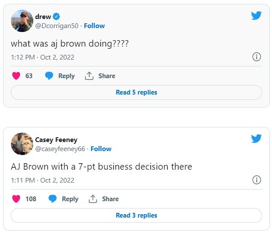Click the @Dcorrigan50 handle
The image size is (272, 234).
pyautogui.click(x=57, y=26)
